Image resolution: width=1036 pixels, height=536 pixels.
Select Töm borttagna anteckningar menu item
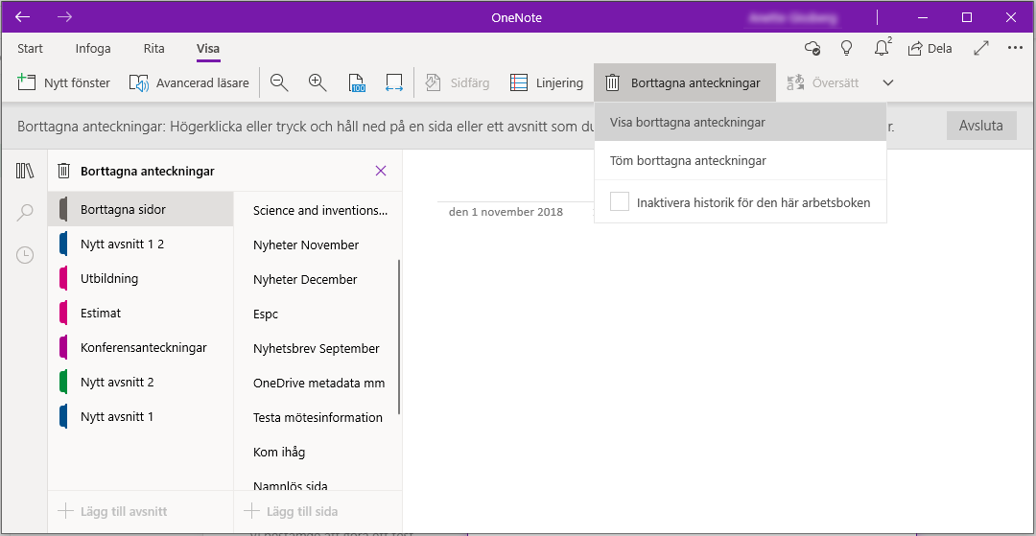point(688,161)
